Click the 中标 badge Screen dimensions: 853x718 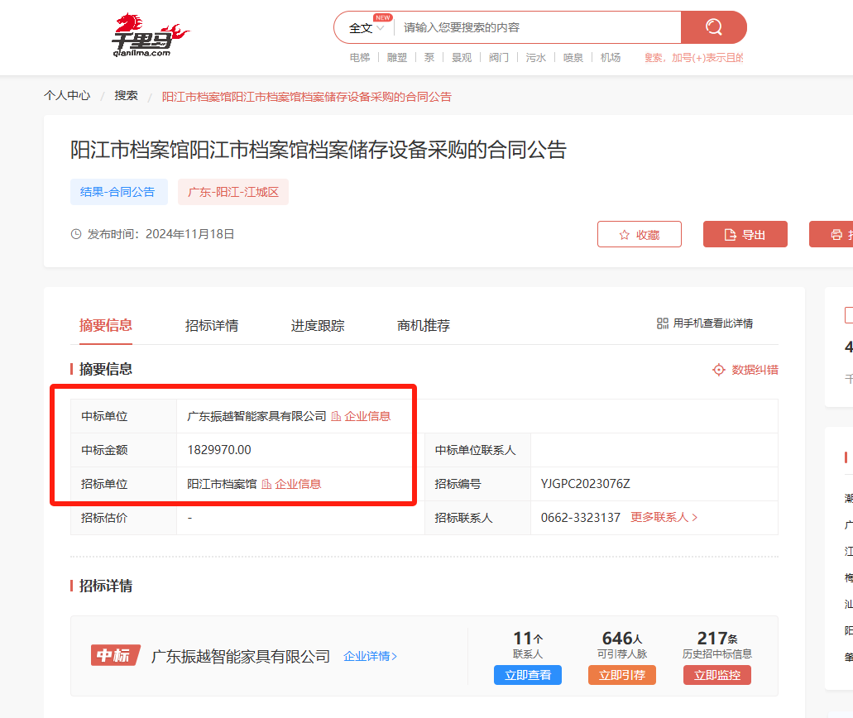click(115, 655)
